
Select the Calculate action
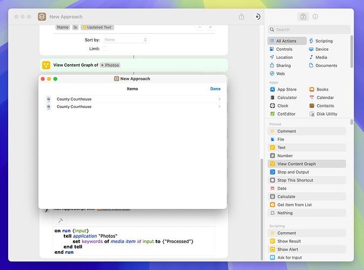point(307,197)
